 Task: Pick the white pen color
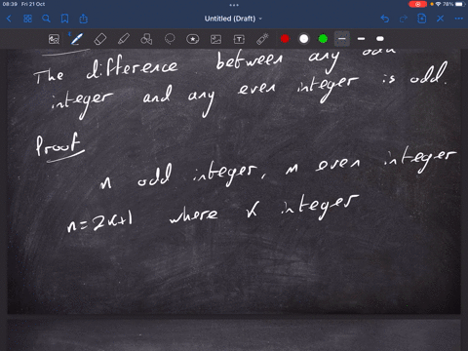pos(304,39)
